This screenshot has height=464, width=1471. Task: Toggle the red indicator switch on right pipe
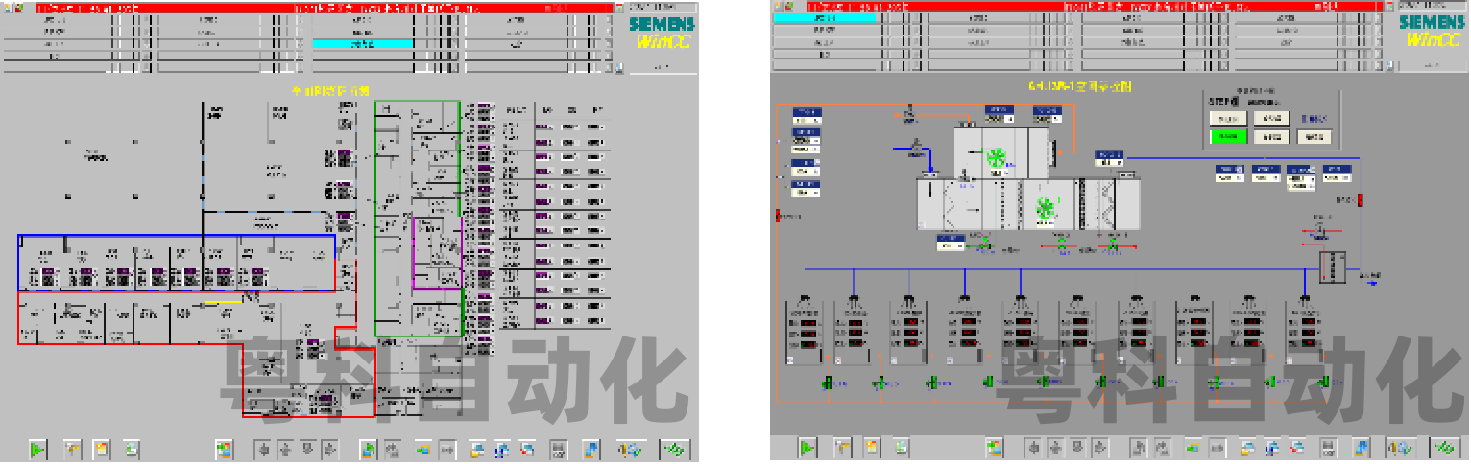pyautogui.click(x=1360, y=199)
